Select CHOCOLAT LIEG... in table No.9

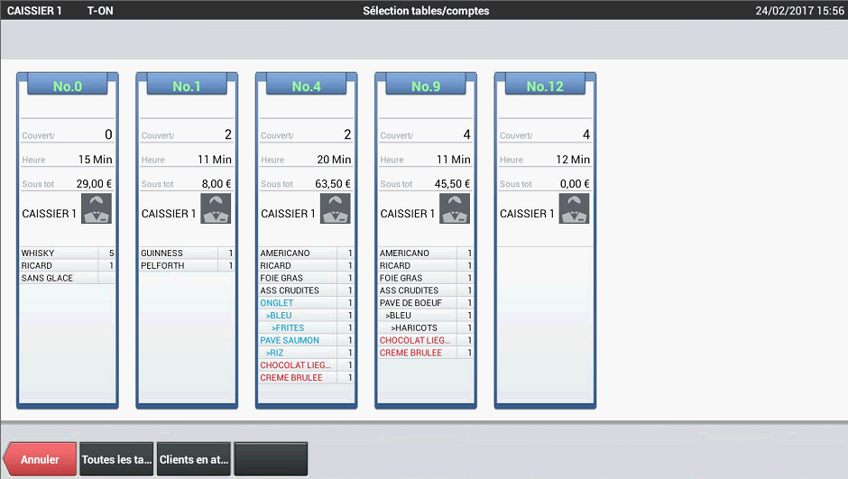426,340
